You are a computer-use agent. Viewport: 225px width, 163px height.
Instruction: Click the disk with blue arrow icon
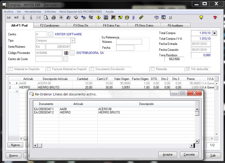tap(156, 18)
